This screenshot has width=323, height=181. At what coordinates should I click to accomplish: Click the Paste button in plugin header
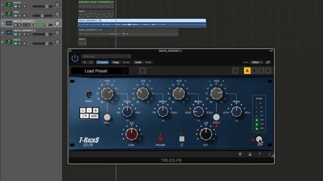(126, 62)
